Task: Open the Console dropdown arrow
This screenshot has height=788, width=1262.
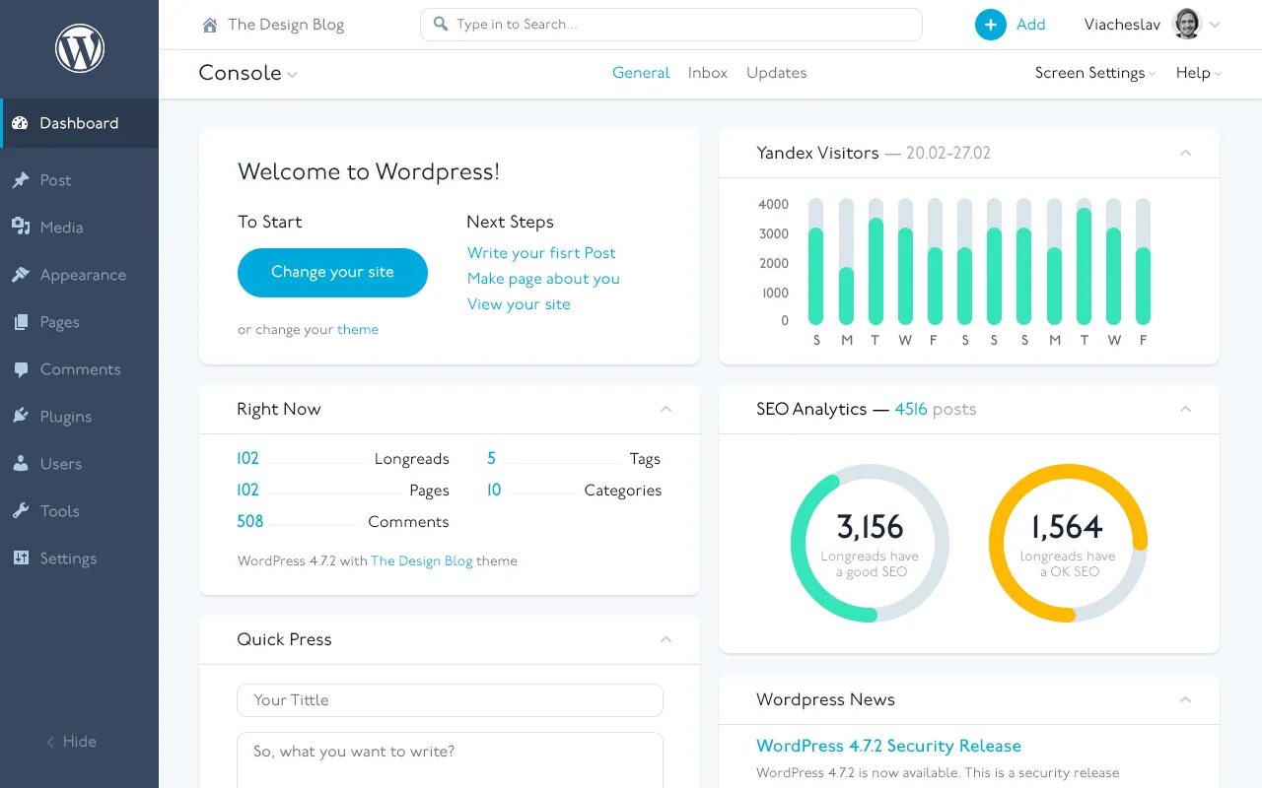Action: [292, 75]
